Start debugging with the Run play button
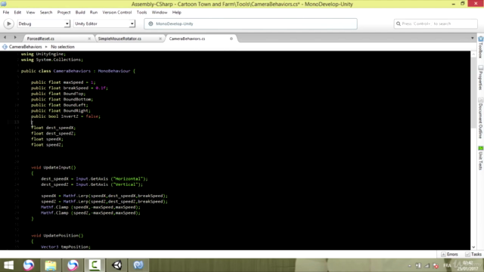Viewport: 484px width, 272px height. click(x=8, y=23)
